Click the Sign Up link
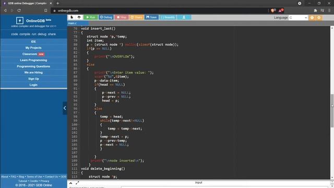 pos(33,79)
